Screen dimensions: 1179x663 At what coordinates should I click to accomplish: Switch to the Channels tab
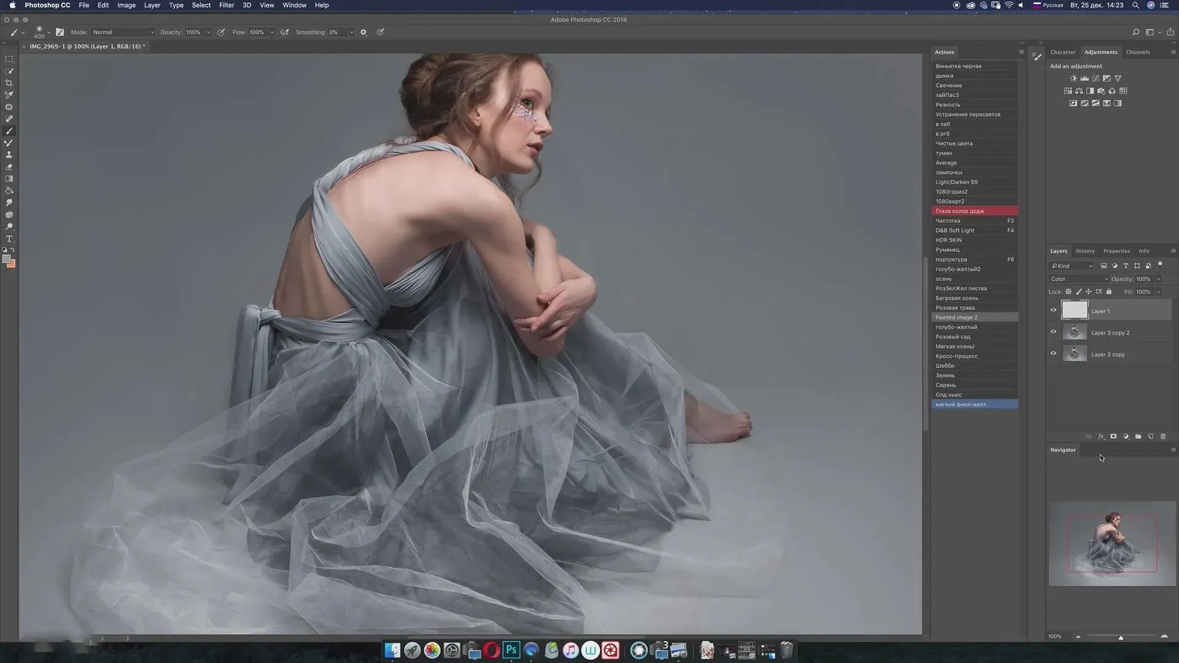pos(1137,52)
